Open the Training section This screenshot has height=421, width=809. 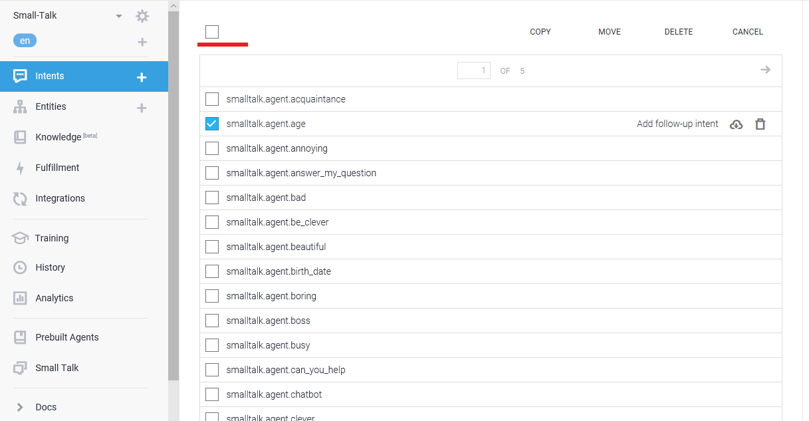[x=52, y=238]
